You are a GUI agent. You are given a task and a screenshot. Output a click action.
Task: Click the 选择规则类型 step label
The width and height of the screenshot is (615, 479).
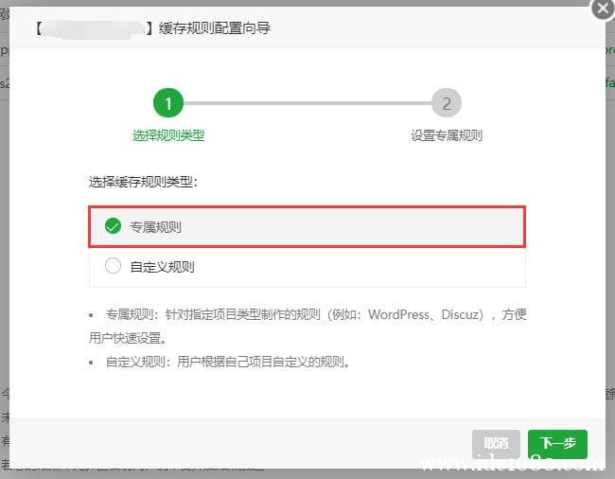[x=168, y=135]
